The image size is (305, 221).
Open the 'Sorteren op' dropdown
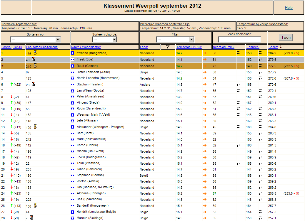tap(35, 40)
